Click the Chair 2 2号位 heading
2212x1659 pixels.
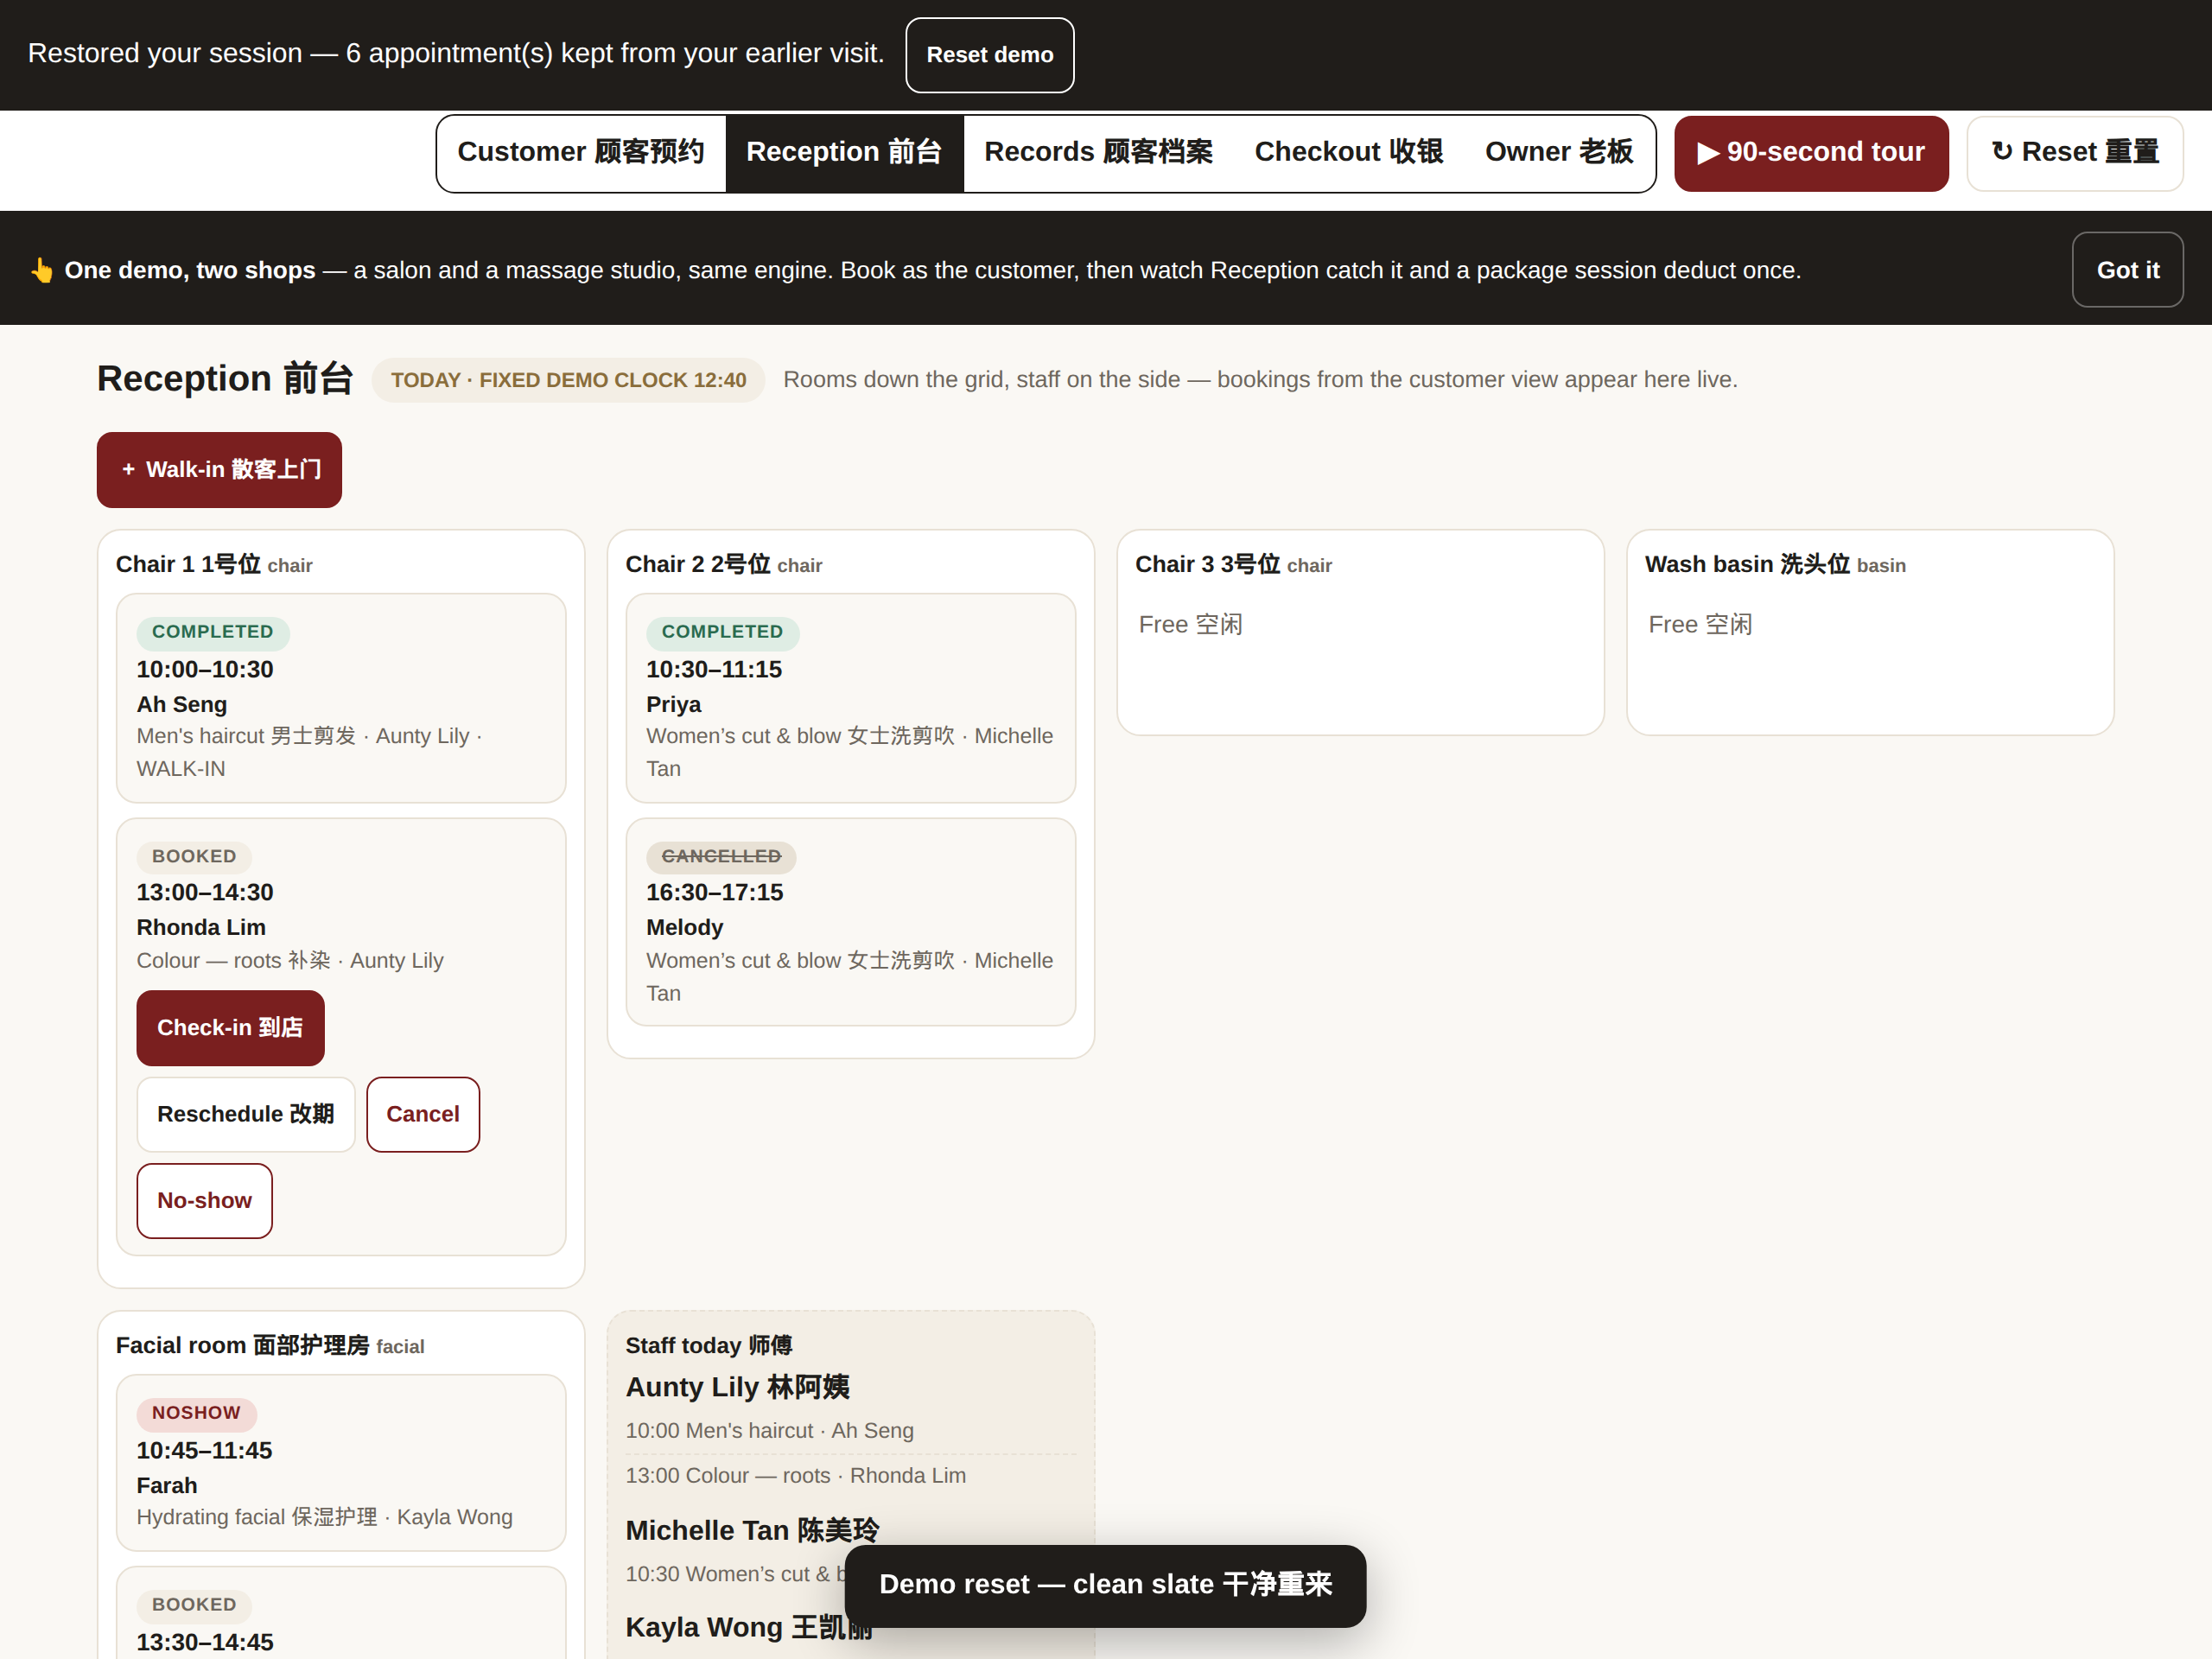tap(723, 565)
